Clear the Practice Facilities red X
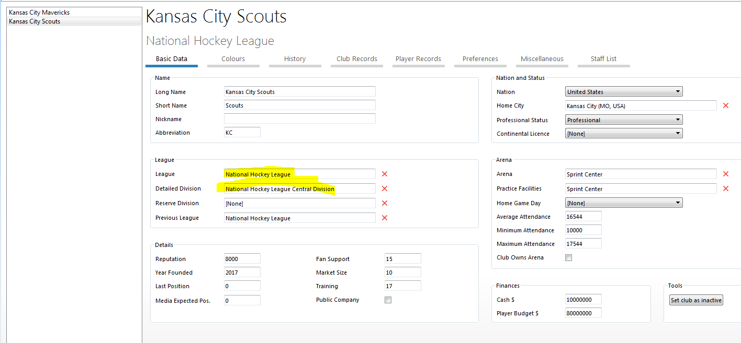The image size is (741, 343). point(726,188)
